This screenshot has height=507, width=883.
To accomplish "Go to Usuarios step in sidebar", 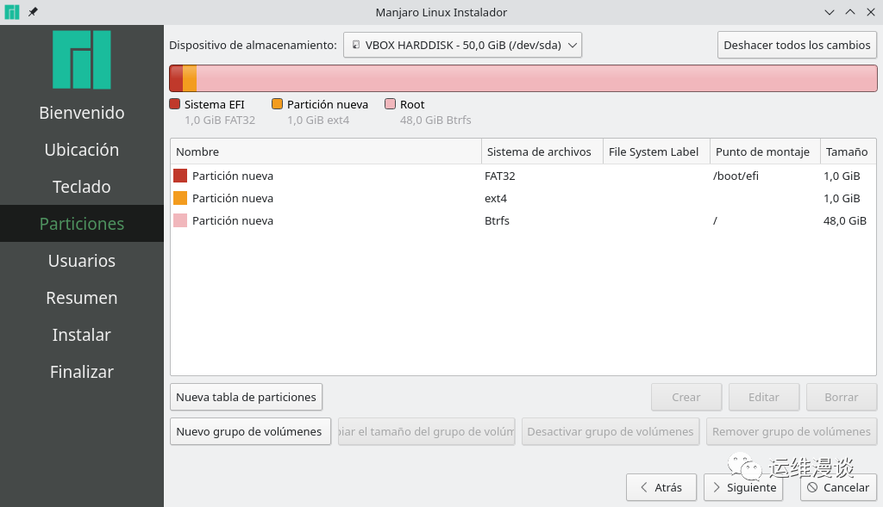I will pos(82,261).
